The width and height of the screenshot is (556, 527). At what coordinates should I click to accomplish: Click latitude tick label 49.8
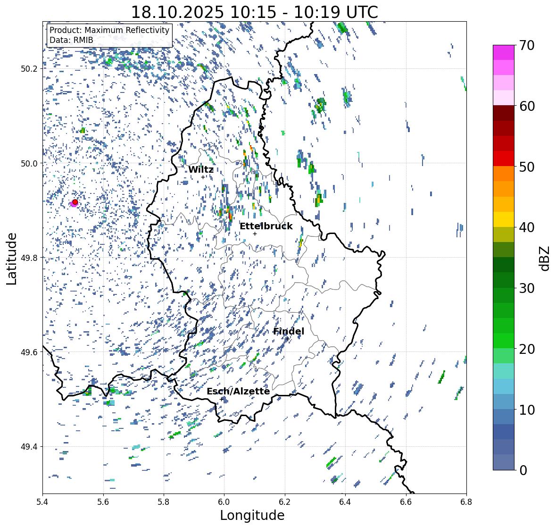pyautogui.click(x=29, y=258)
